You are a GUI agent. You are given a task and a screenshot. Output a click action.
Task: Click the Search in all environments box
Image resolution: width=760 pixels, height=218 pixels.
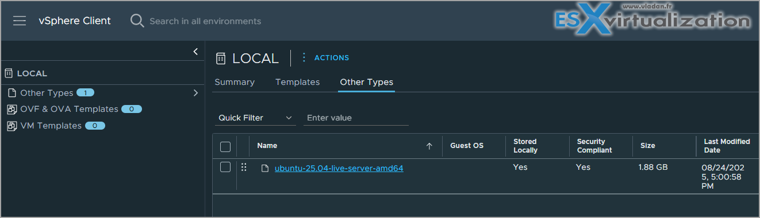(x=205, y=21)
